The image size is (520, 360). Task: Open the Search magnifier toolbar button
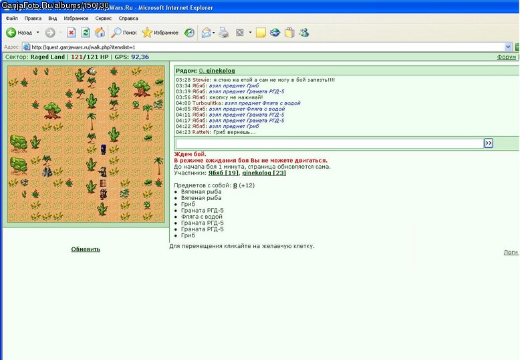pyautogui.click(x=124, y=33)
